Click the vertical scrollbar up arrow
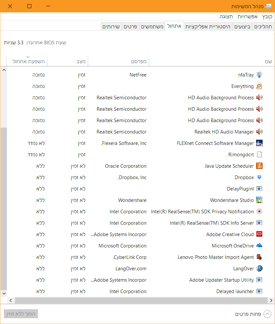 (x=4, y=70)
